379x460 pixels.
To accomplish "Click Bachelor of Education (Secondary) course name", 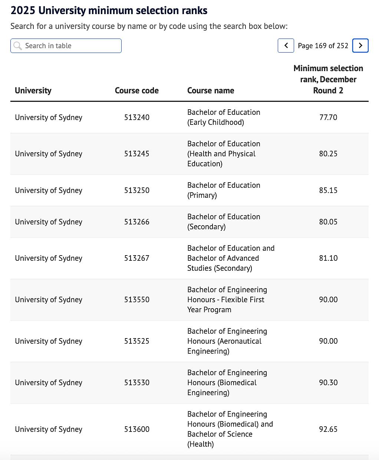I will click(x=224, y=221).
